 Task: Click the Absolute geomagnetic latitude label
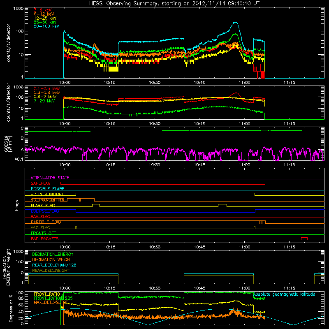click(x=284, y=294)
